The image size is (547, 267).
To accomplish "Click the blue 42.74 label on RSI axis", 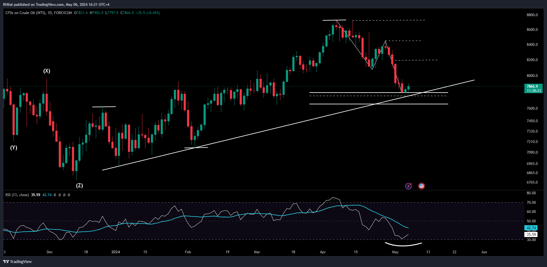I will point(531,228).
